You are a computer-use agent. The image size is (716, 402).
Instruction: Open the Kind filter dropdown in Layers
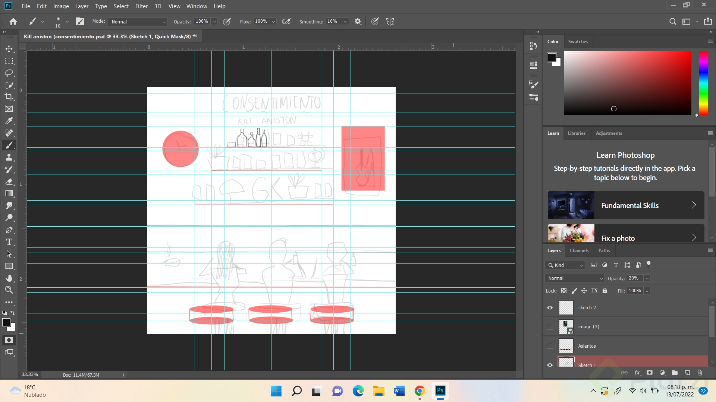pyautogui.click(x=564, y=265)
